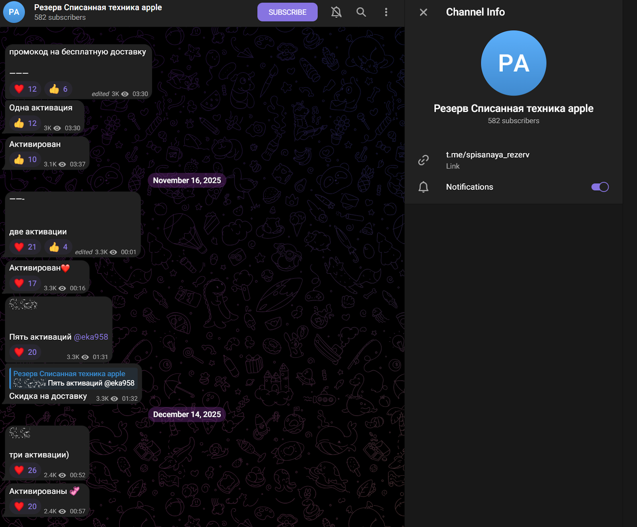Toggle thumbs-up reaction on "Одна активация" message
Image resolution: width=637 pixels, height=527 pixels.
(x=25, y=123)
